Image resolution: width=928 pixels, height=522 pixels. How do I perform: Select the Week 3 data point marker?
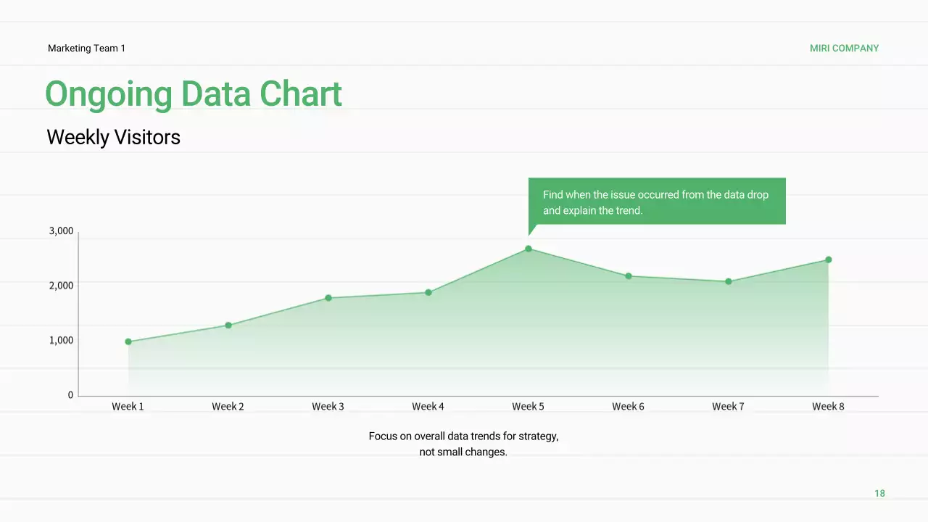(328, 298)
